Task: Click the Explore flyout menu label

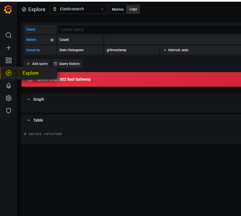Action: click(31, 73)
